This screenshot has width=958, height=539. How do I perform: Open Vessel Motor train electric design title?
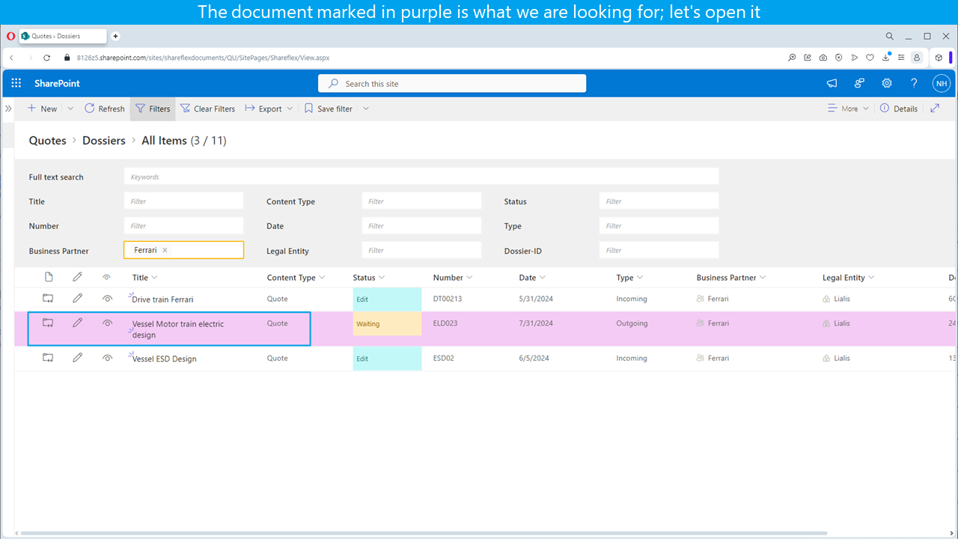click(178, 329)
